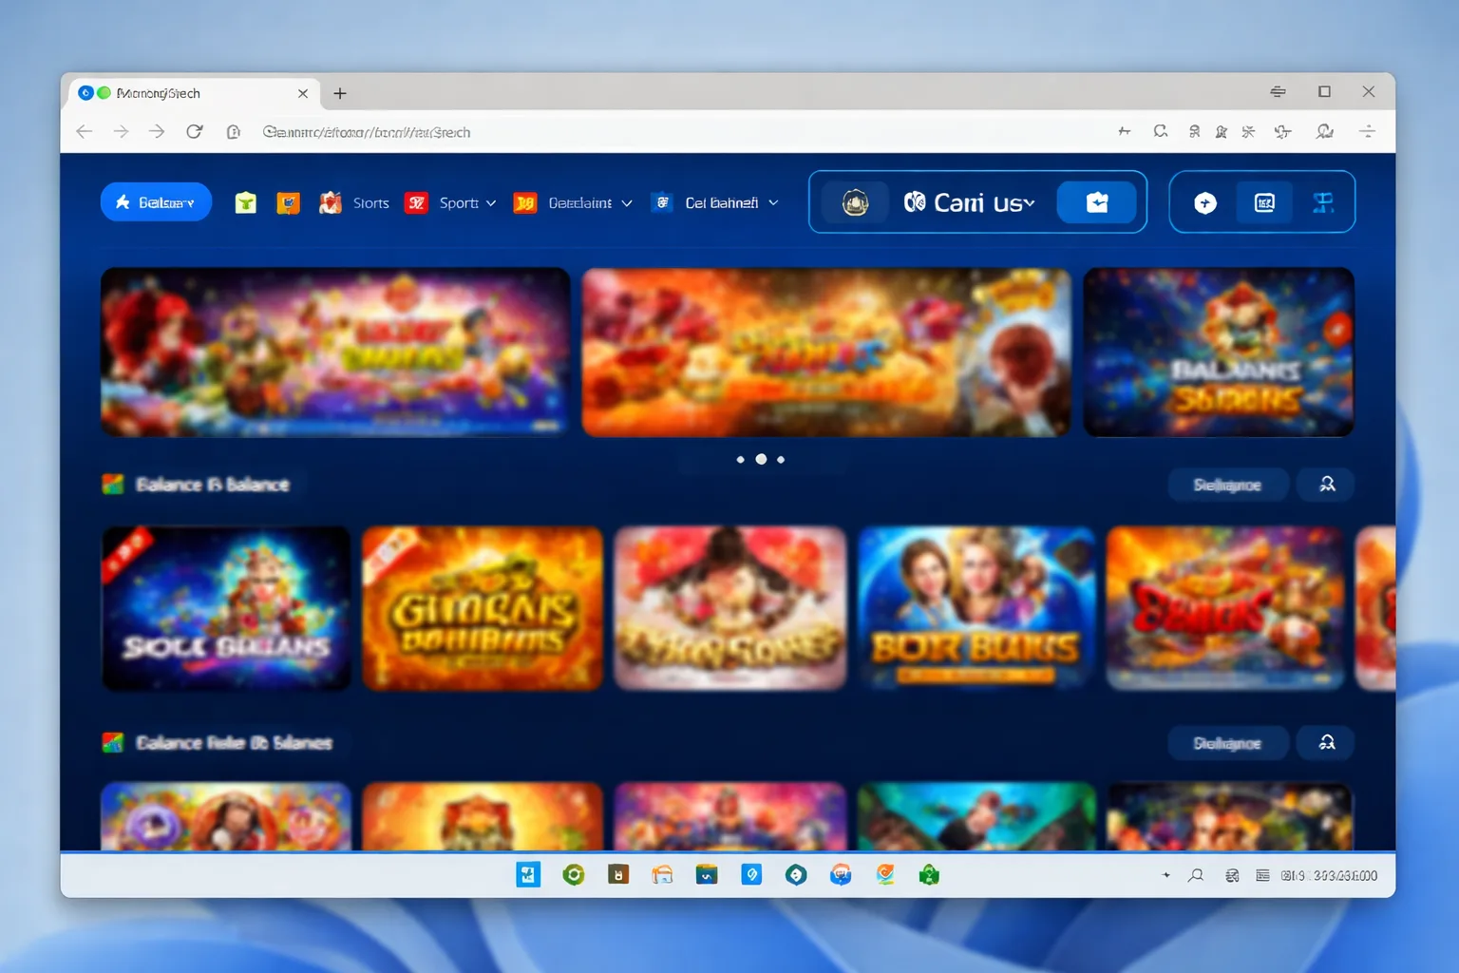Click the Slelhapnoe button in second game section
Viewport: 1459px width, 973px height.
tap(1227, 743)
